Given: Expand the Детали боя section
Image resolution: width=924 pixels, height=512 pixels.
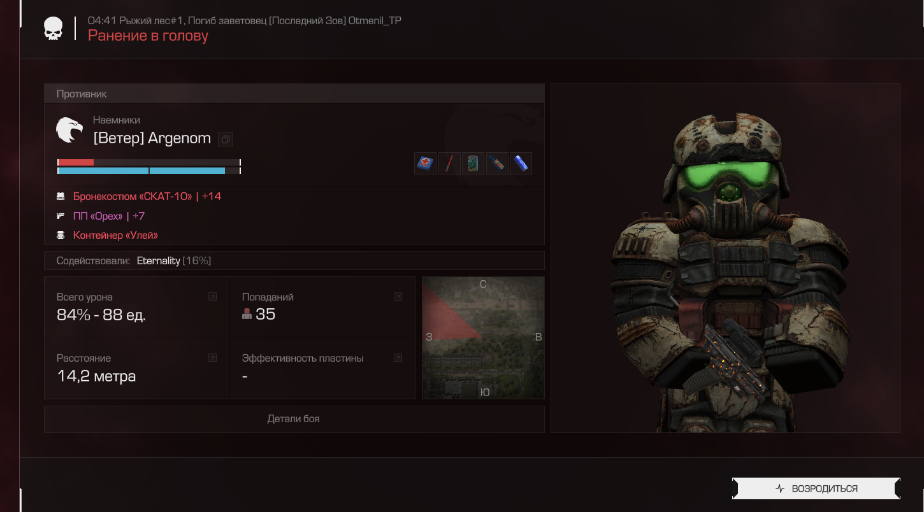Looking at the screenshot, I should (x=294, y=419).
